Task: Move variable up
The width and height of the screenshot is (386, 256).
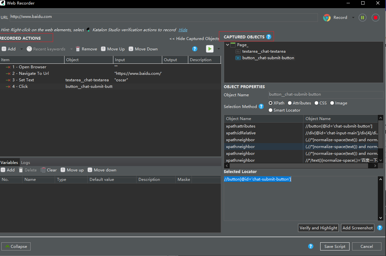Action: coord(72,170)
